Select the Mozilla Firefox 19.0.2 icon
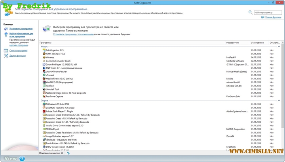Image resolution: width=285 pixels, height=162 pixels. [x=44, y=79]
